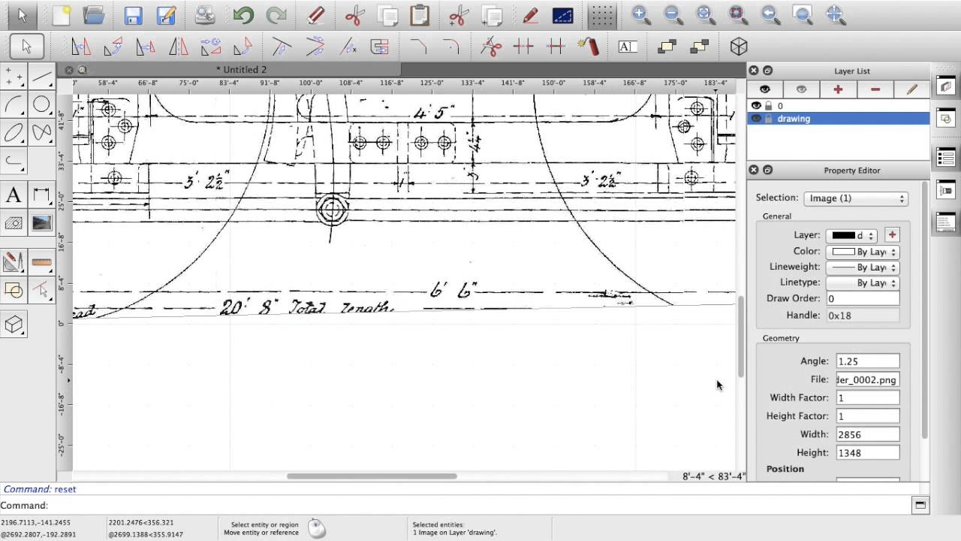Screen dimensions: 961x541
Task: Click the Width field showing 2856
Action: tap(867, 434)
